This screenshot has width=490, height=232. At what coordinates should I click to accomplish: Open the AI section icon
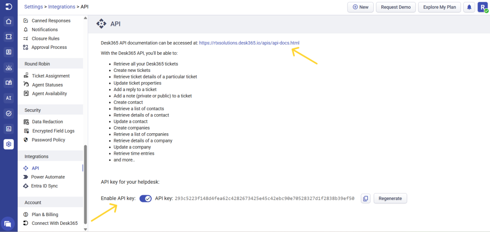(x=9, y=98)
